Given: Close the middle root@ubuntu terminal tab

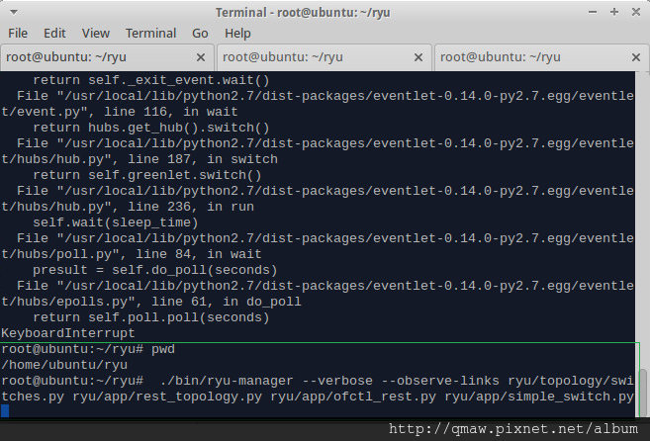Looking at the screenshot, I should click(418, 57).
